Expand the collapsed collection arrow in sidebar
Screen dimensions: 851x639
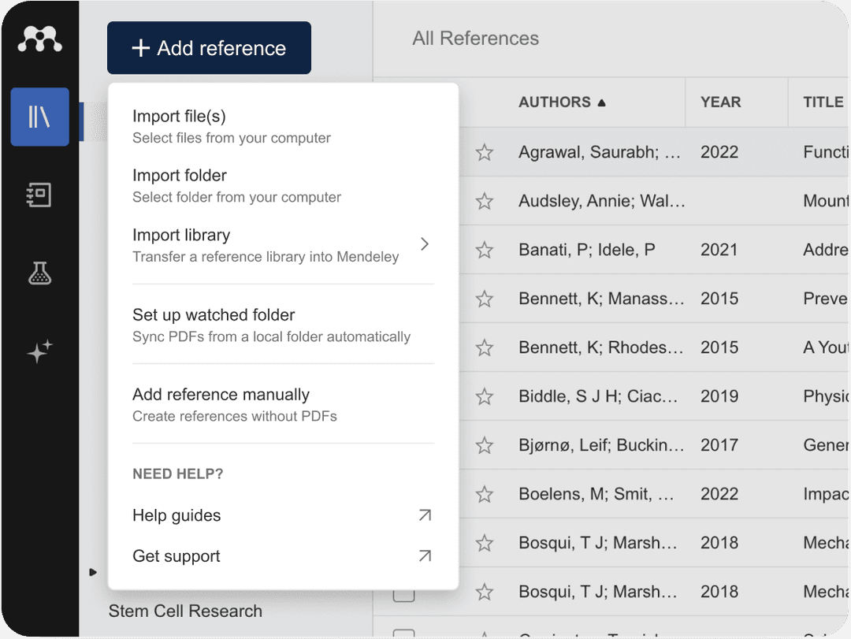93,572
